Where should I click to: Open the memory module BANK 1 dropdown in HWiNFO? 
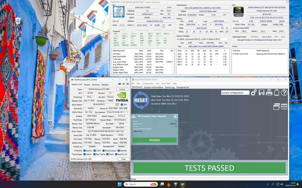(203, 39)
